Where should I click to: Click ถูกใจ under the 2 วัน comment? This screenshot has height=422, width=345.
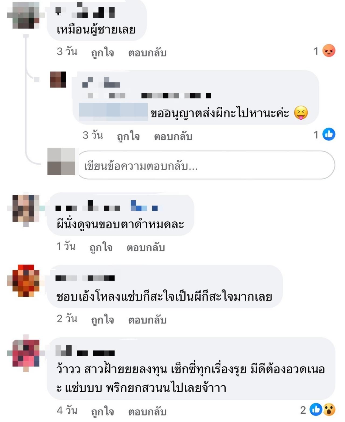102,320
